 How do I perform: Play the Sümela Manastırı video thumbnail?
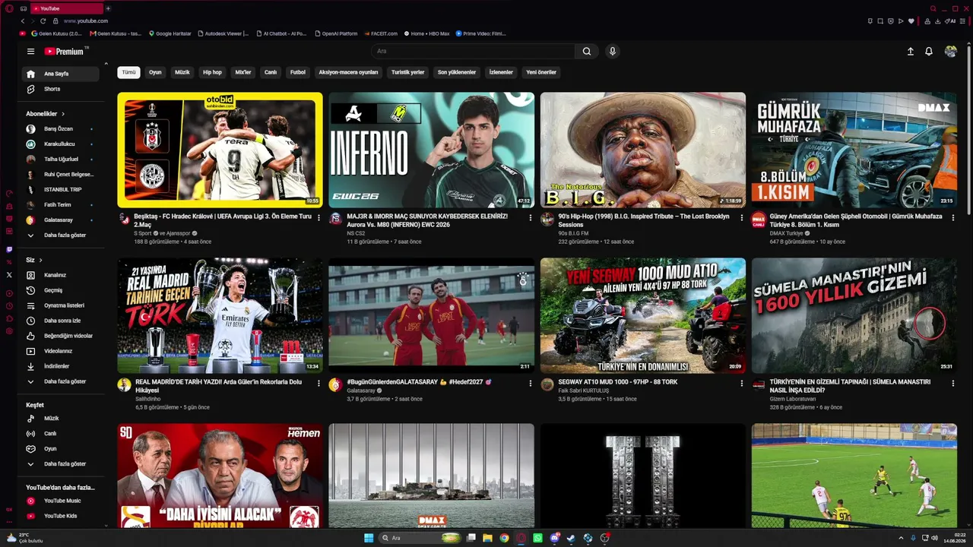[854, 315]
